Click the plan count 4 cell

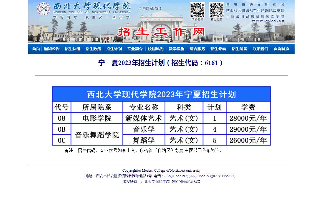215,129
